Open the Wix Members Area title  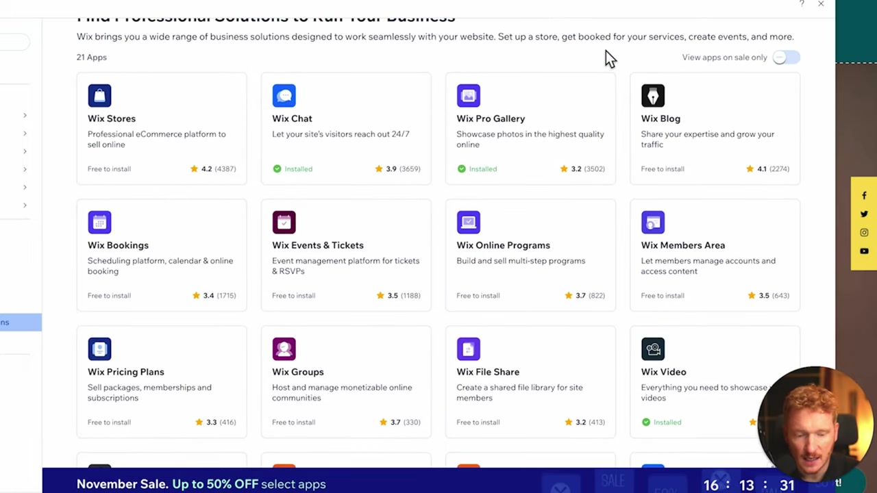(683, 245)
